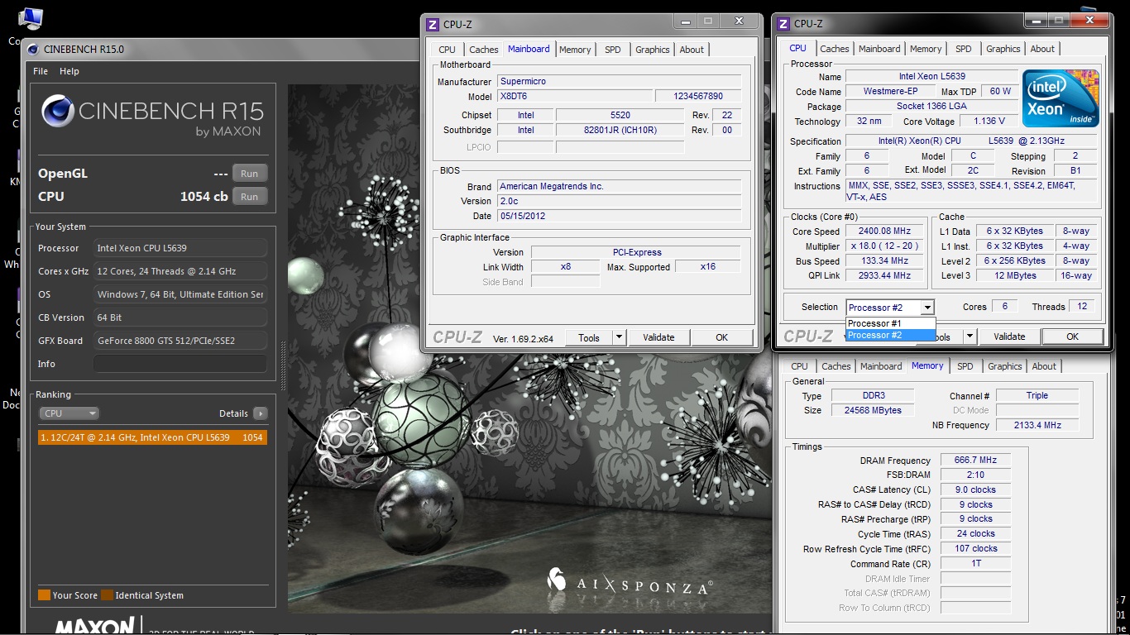
Task: Switch to About tab in lower Memory CPU-Z window
Action: click(1044, 366)
